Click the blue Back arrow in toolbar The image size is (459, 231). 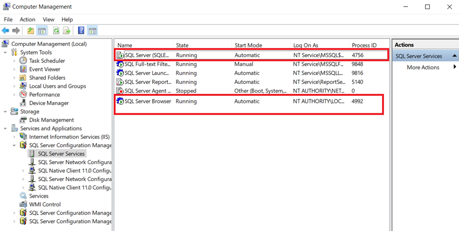pyautogui.click(x=5, y=31)
